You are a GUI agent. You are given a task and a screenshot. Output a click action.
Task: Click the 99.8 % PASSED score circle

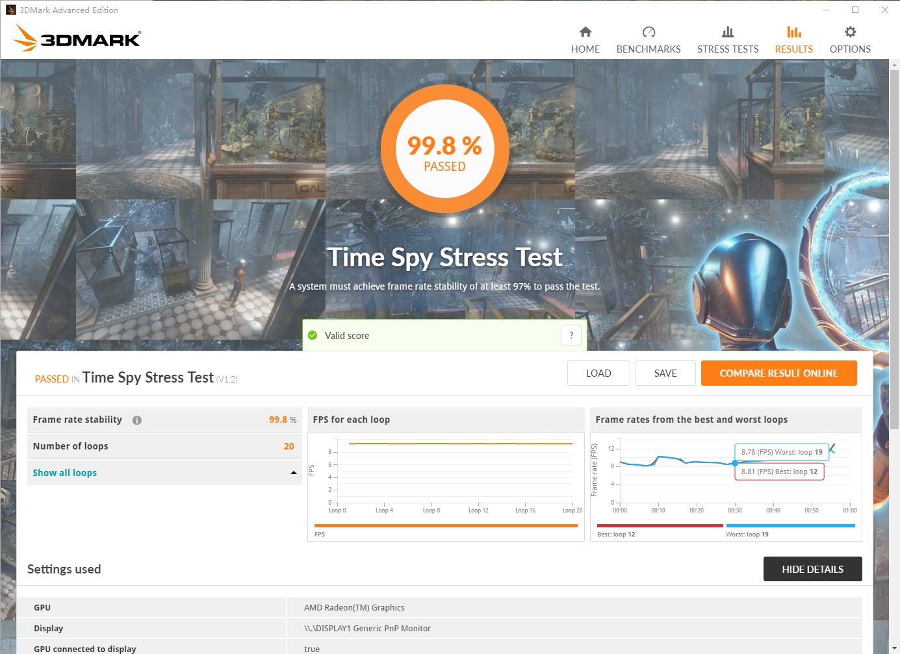[444, 149]
